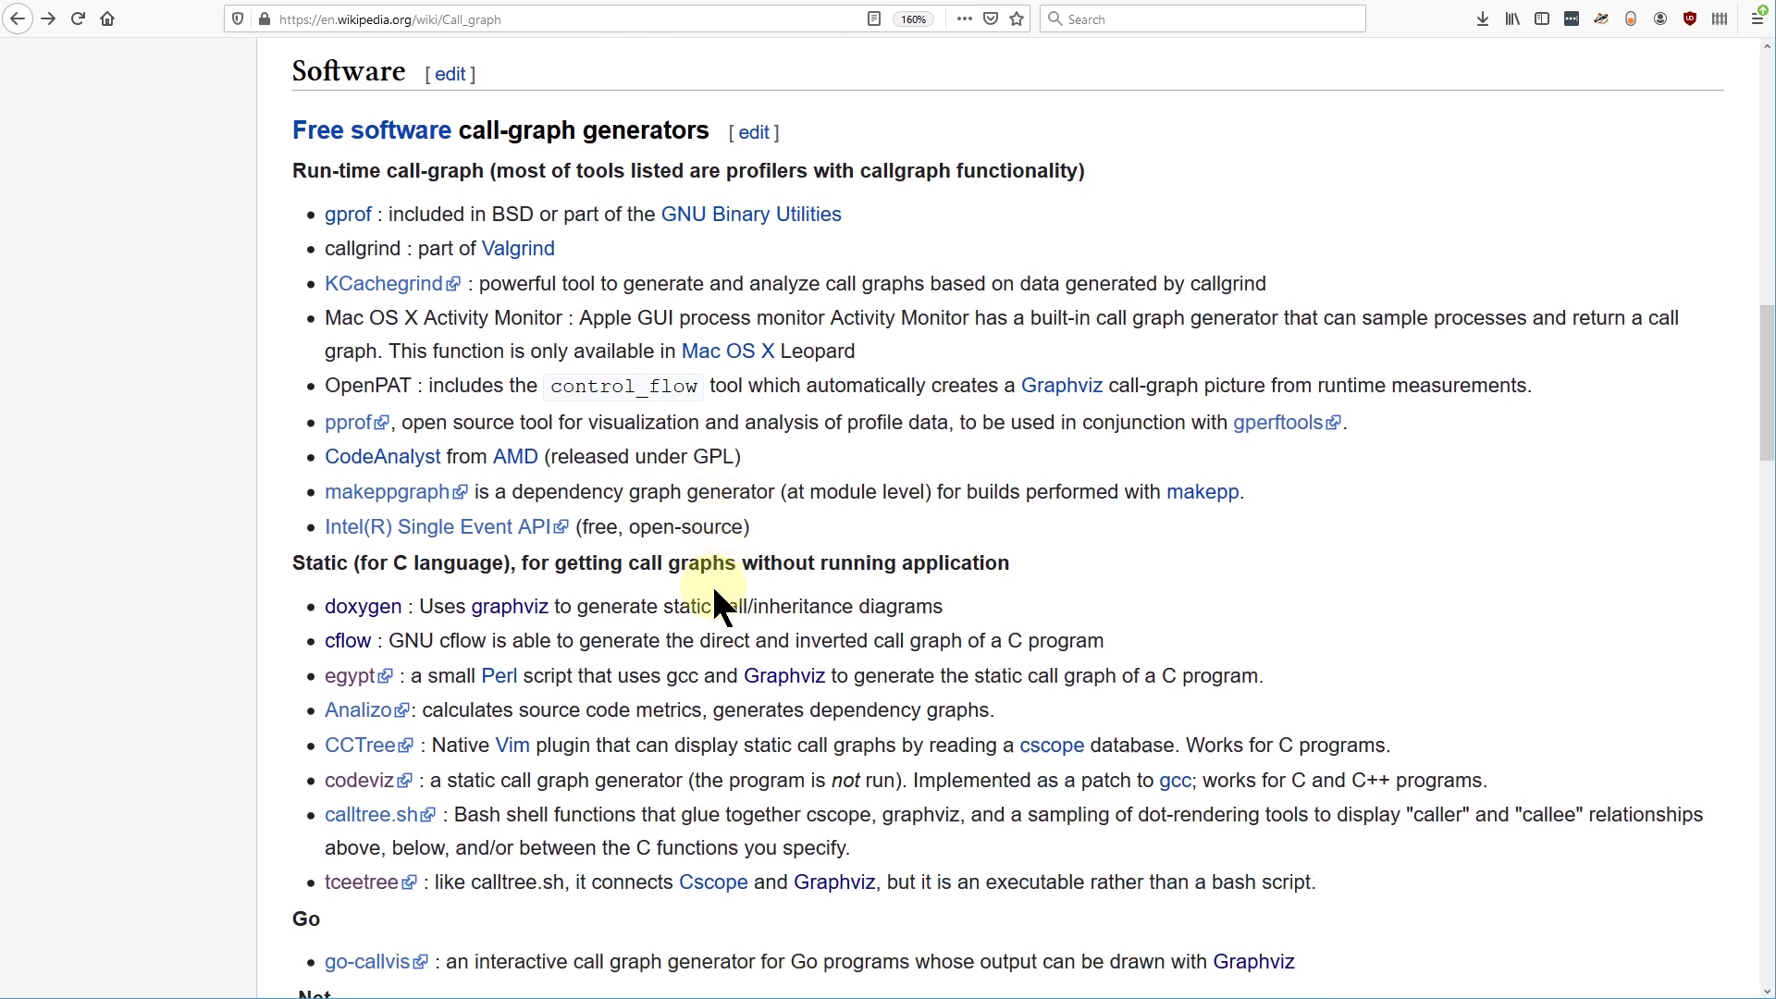Open the Privacy Badger extension
The height and width of the screenshot is (999, 1776).
click(1601, 18)
